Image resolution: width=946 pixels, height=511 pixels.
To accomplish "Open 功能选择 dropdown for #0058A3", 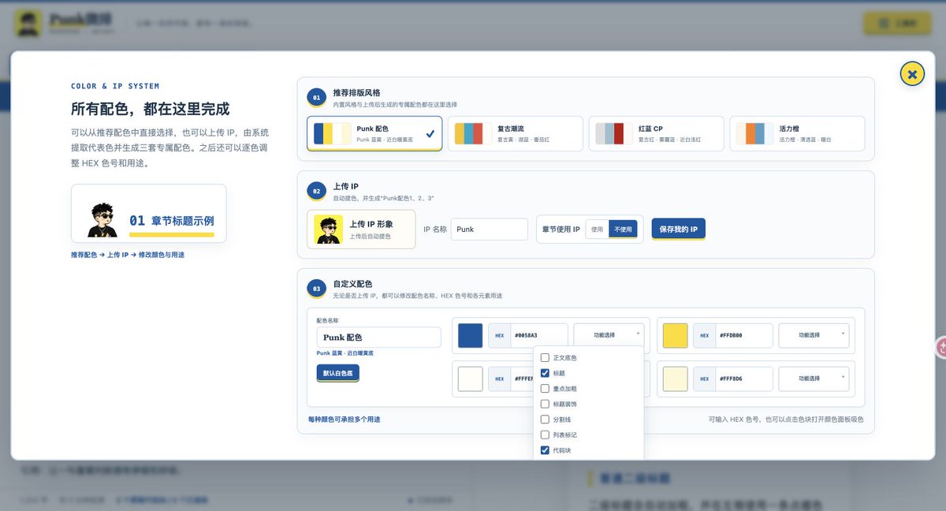I will point(609,335).
